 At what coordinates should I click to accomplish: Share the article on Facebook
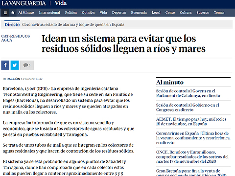click(5, 65)
